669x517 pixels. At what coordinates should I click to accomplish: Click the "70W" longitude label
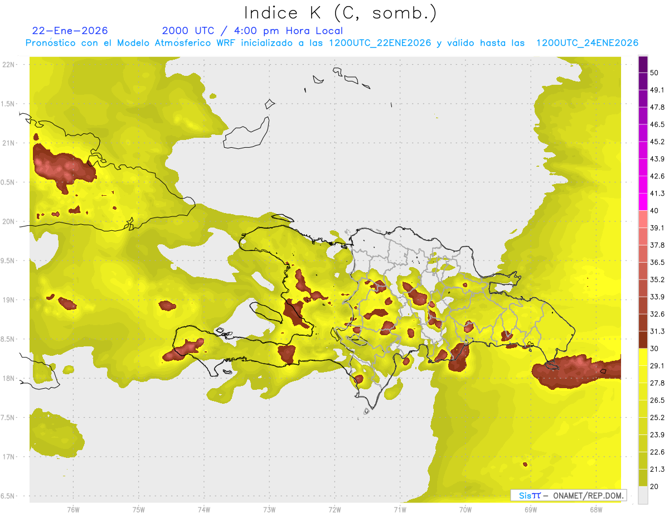point(465,509)
